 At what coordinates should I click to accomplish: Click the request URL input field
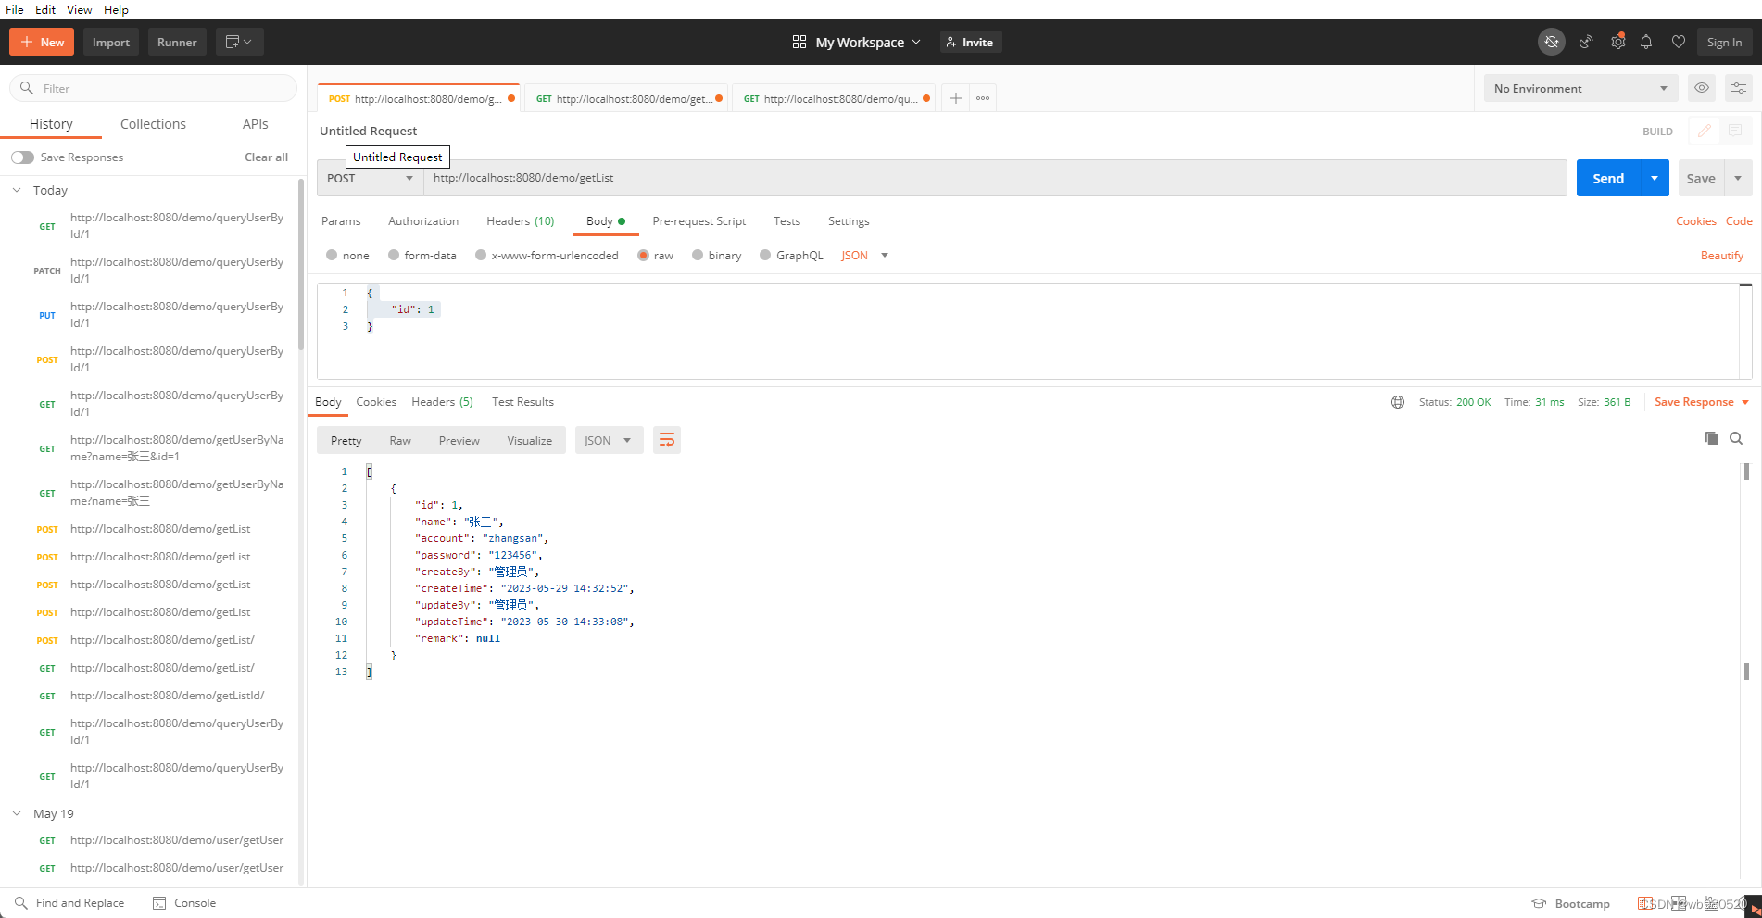point(995,178)
